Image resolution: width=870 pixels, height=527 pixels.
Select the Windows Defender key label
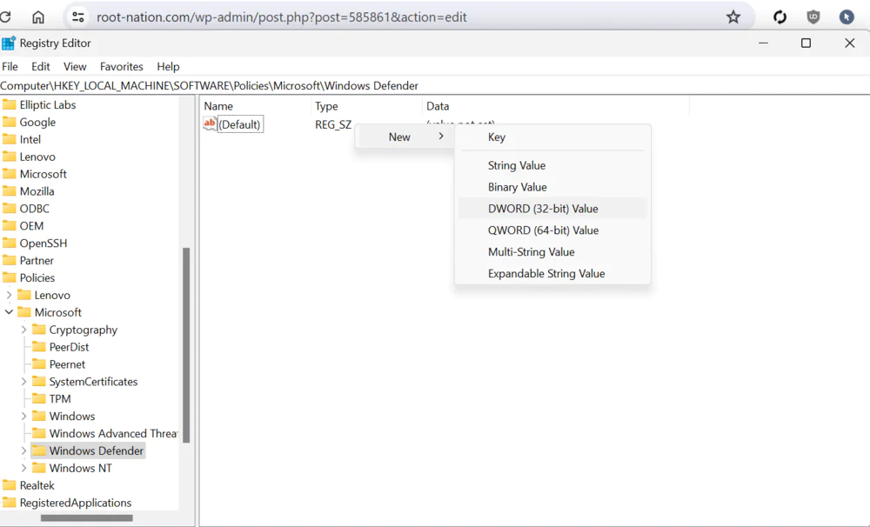96,450
